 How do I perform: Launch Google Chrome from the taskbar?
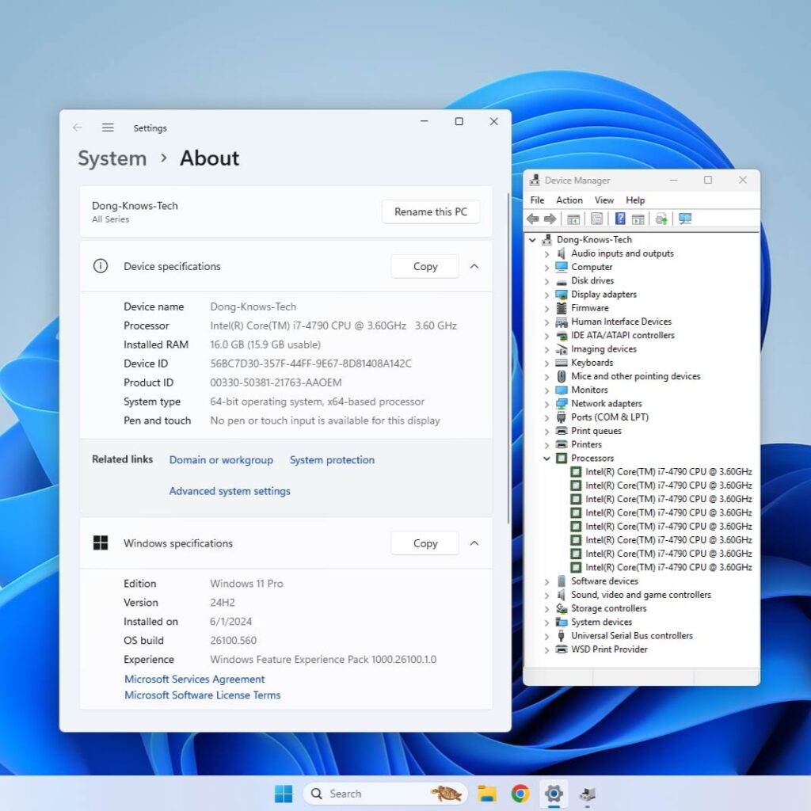coord(520,794)
